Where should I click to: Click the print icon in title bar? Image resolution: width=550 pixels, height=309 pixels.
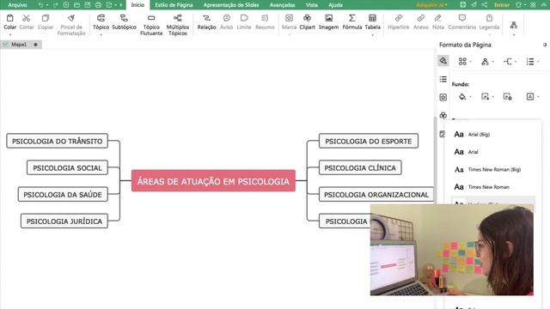point(98,5)
